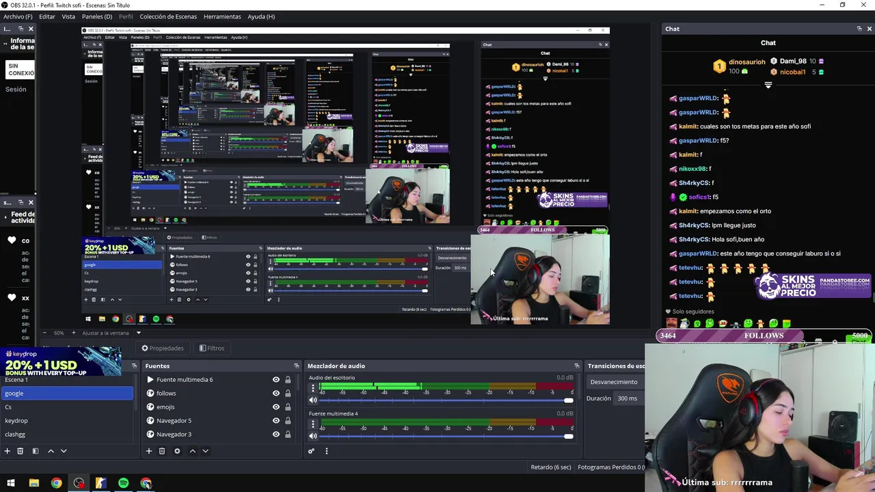Move the selected source down

pos(205,451)
